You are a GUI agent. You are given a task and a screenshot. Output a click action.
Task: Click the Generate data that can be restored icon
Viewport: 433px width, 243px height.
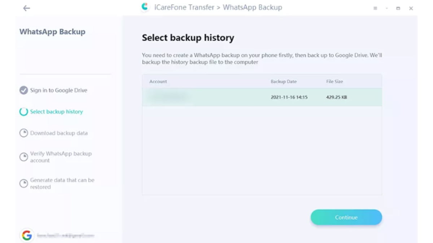click(24, 183)
